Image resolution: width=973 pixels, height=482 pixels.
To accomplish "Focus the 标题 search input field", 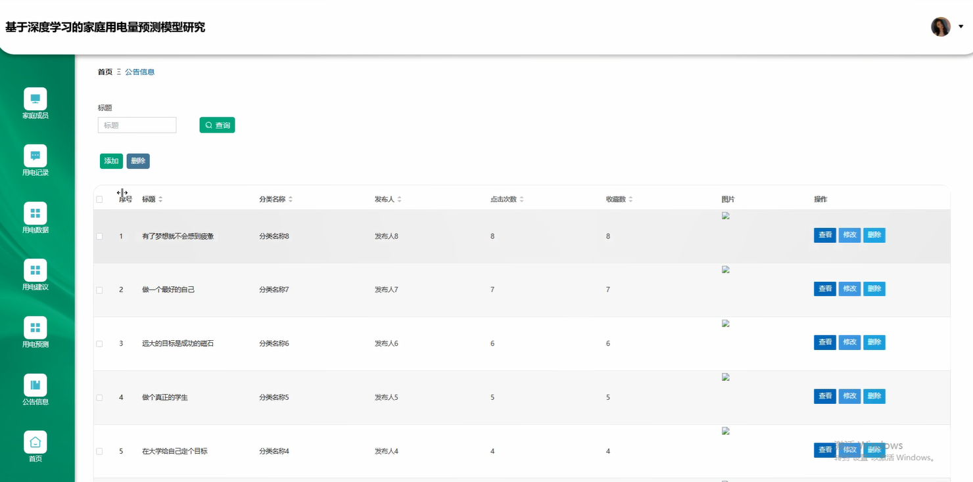I will click(x=137, y=125).
